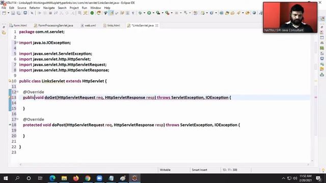Viewport: 326px width, 183px height.
Task: Open the External Tools dropdown arrow
Action: point(172,13)
